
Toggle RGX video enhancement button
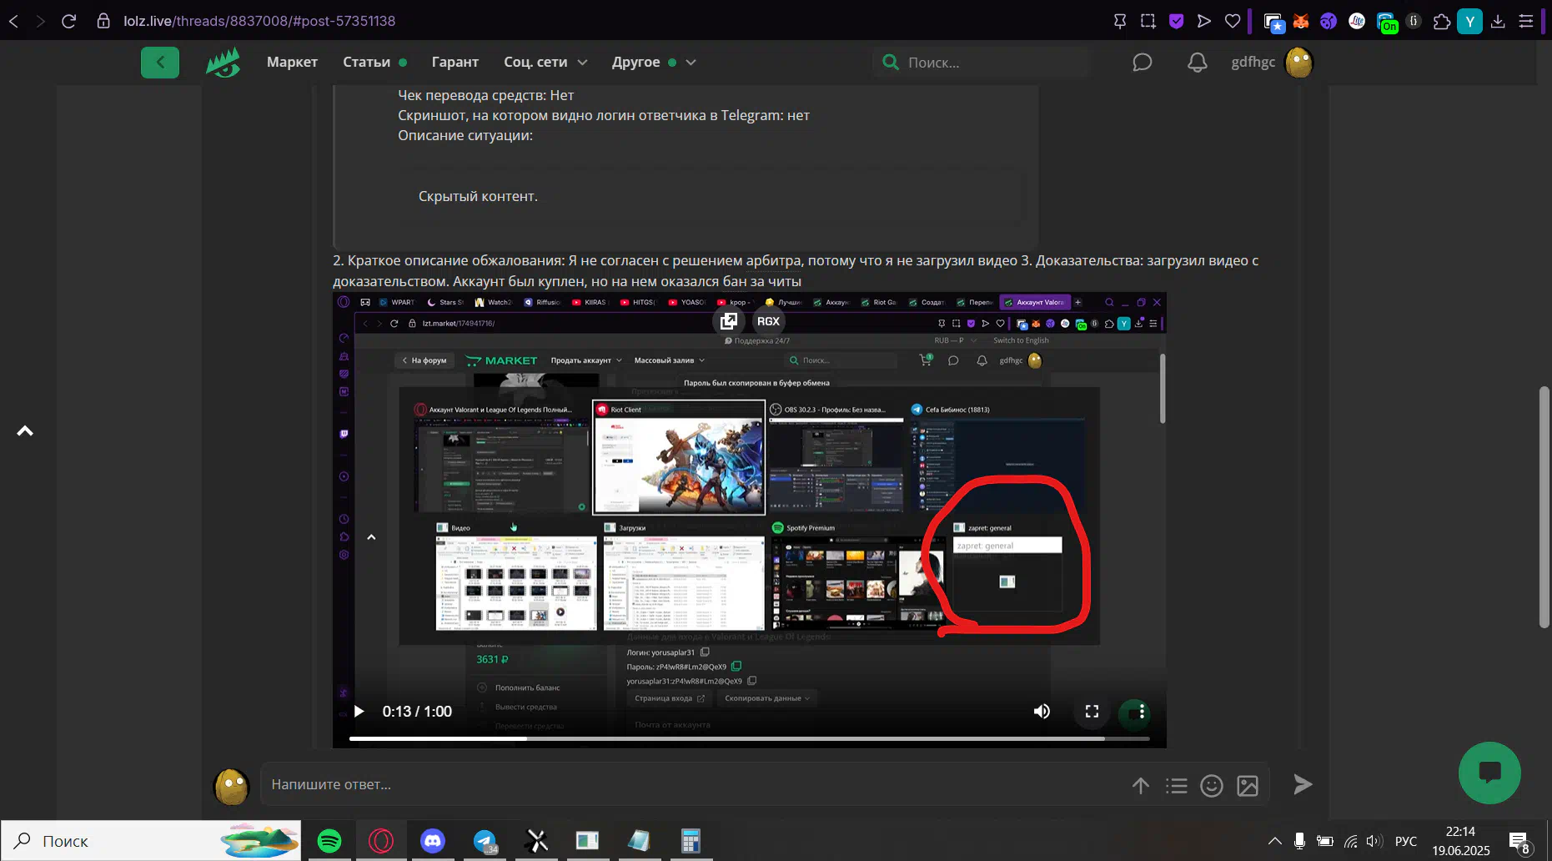[768, 321]
